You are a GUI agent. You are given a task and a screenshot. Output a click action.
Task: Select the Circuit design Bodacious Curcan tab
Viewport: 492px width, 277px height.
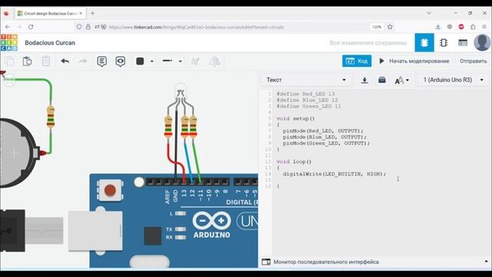point(50,14)
